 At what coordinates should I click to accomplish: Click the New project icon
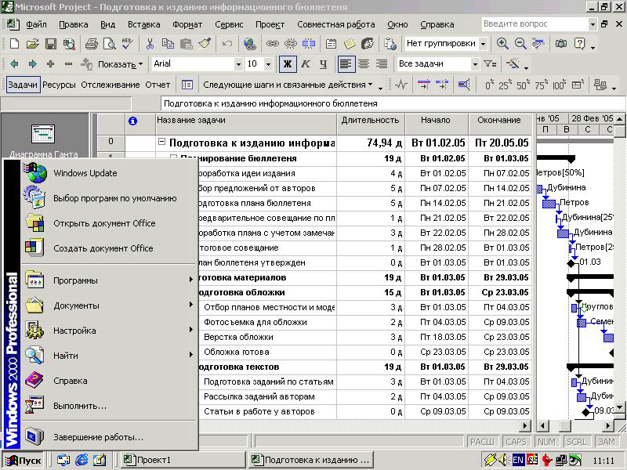tap(14, 44)
